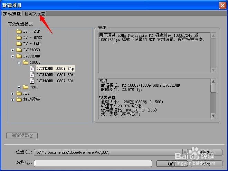Click the HDV folder icon
The height and width of the screenshot is (171, 228).
19,93
